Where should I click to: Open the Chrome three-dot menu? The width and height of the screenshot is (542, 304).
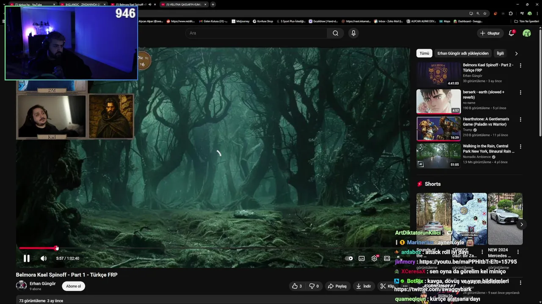coord(537,14)
